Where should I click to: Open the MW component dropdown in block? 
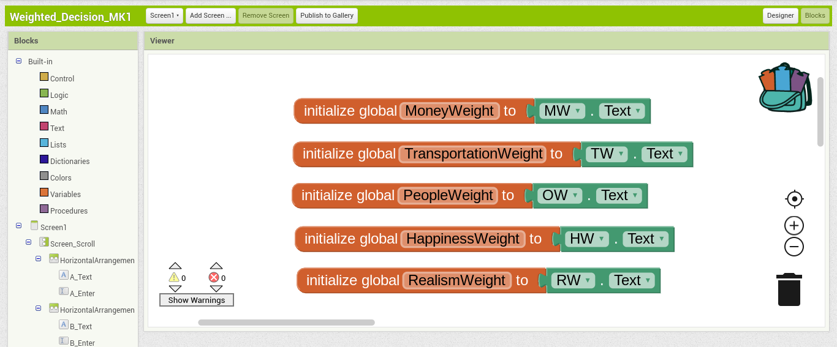[x=562, y=111]
